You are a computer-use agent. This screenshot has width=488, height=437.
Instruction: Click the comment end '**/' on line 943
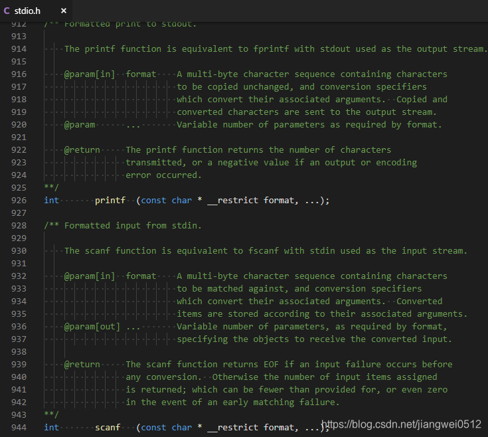[x=51, y=414]
